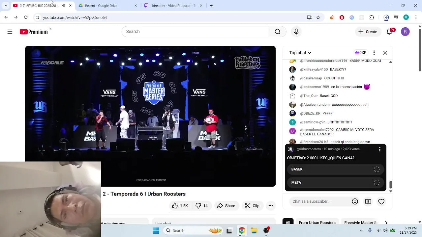This screenshot has width=422, height=237.
Task: Install app icon in address bar
Action: [309, 17]
